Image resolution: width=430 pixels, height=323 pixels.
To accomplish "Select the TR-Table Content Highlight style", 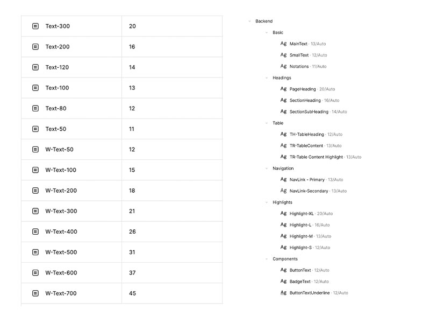I will pos(316,157).
